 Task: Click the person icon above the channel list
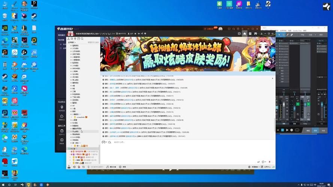[x=69, y=39]
